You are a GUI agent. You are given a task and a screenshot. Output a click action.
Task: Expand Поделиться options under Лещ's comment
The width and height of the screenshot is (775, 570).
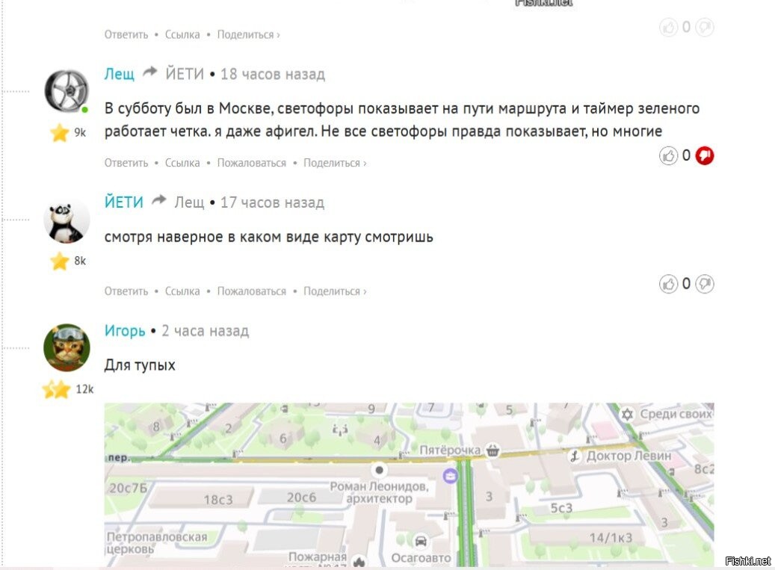click(x=335, y=163)
